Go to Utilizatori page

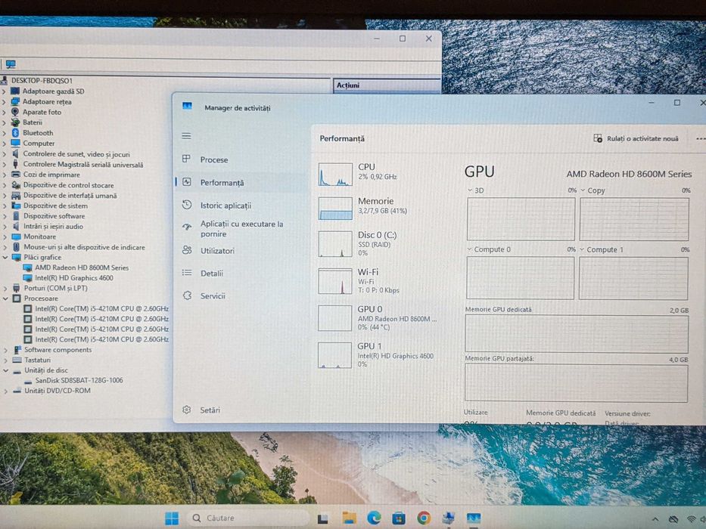217,251
